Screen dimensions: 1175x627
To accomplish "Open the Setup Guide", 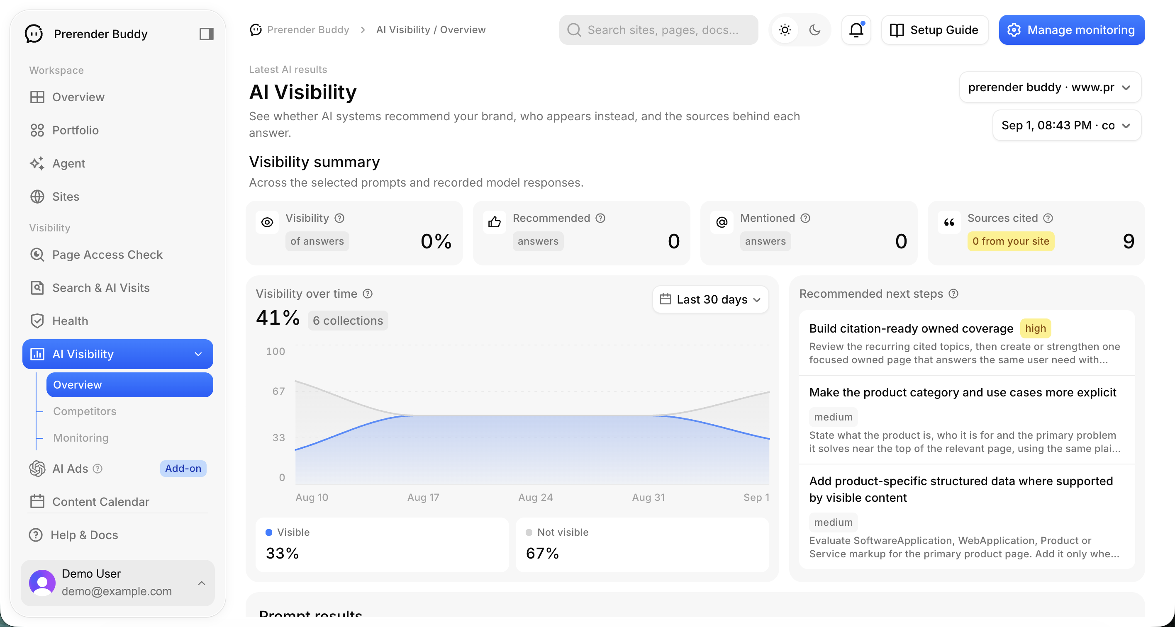I will click(935, 30).
